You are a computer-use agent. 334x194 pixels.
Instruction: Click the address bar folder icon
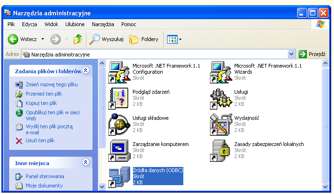pos(26,55)
